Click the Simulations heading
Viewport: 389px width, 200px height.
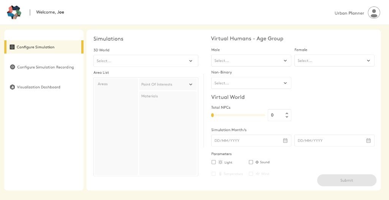108,39
